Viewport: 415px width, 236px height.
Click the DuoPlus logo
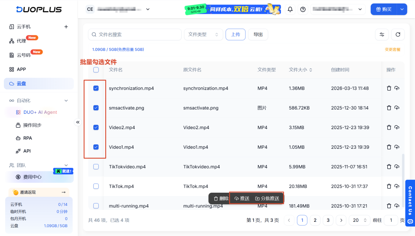(39, 9)
